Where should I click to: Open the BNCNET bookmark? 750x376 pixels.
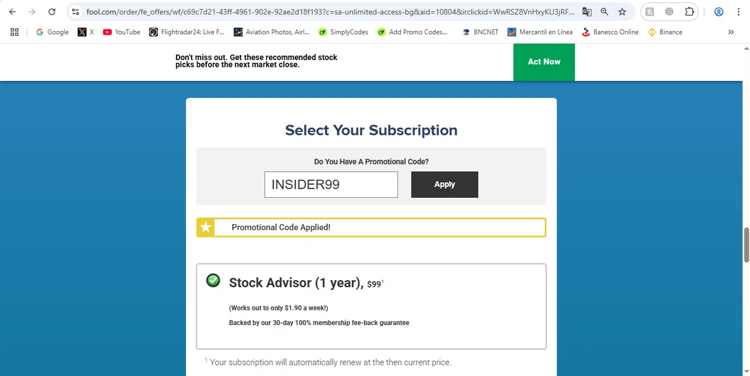click(480, 32)
